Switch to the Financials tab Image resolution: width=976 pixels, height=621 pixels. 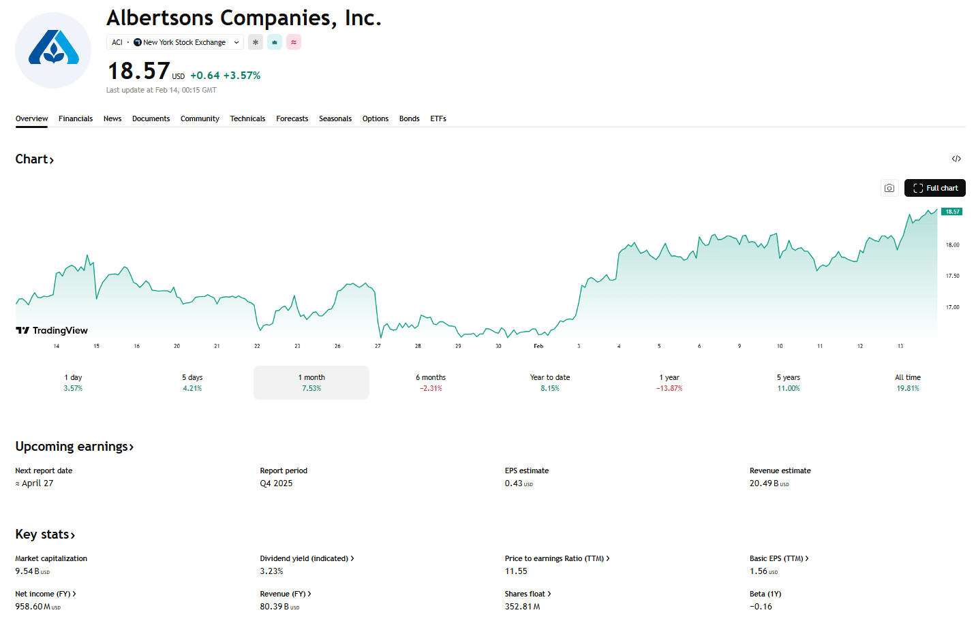pos(76,118)
